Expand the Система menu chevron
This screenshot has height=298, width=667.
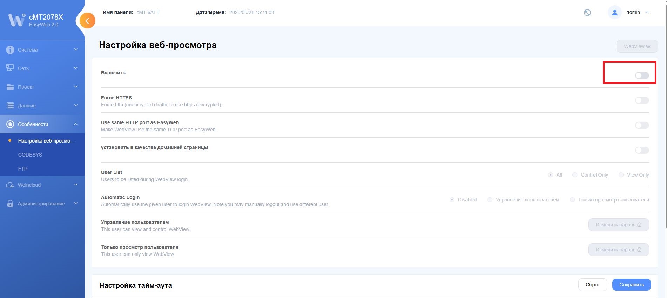click(76, 49)
